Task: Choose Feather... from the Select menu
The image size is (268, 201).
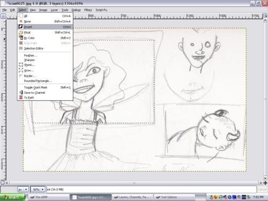Action: pos(45,56)
